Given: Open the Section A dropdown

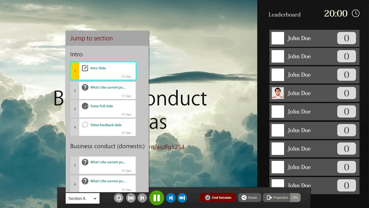Looking at the screenshot, I should [x=82, y=198].
